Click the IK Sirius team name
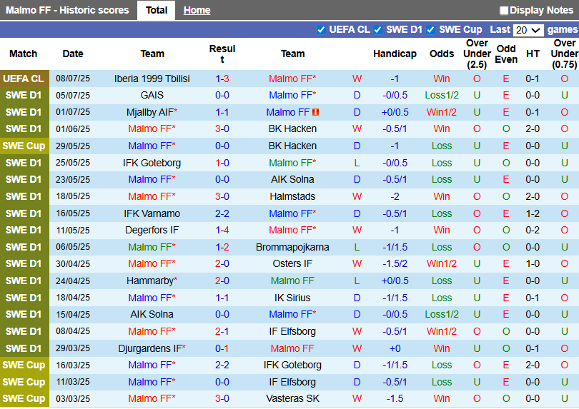Viewport: 579px width, 409px height. point(292,298)
